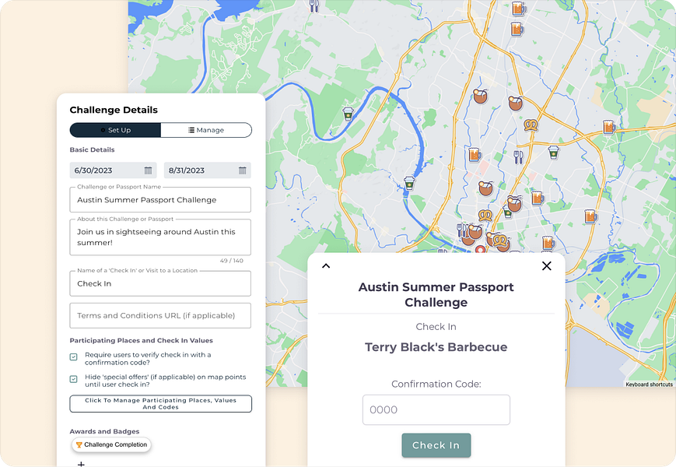Viewport: 676px width, 467px height.
Task: Open the end date 8/31/2023 calendar icon
Action: pyautogui.click(x=242, y=170)
